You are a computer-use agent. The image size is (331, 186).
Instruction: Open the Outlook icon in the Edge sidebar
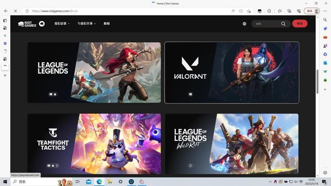(x=325, y=63)
